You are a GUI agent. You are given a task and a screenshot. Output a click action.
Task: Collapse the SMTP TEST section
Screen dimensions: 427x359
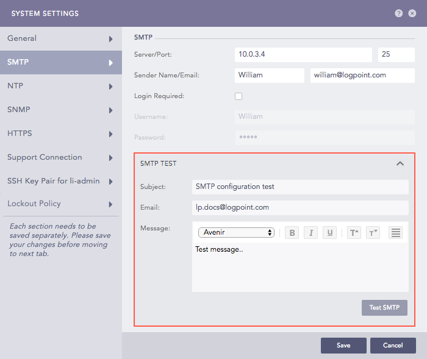400,163
